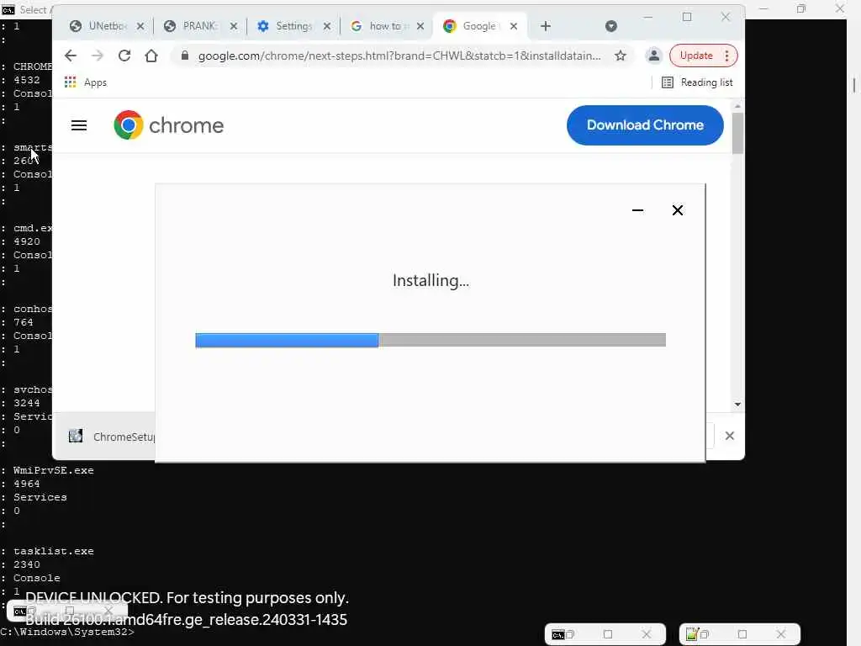Click 'tasklist.exe' text in command prompt
The image size is (861, 646).
(54, 551)
